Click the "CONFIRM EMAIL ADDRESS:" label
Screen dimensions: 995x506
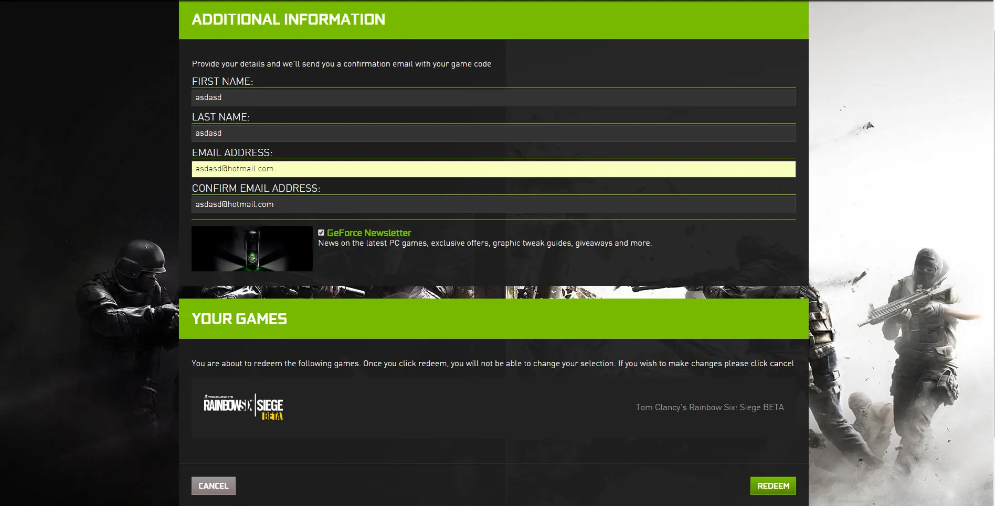256,189
